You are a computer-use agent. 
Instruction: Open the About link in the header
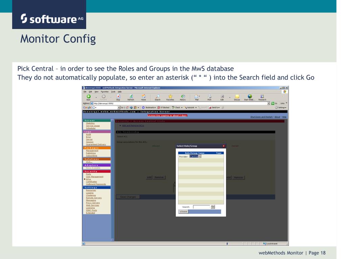pos(277,117)
